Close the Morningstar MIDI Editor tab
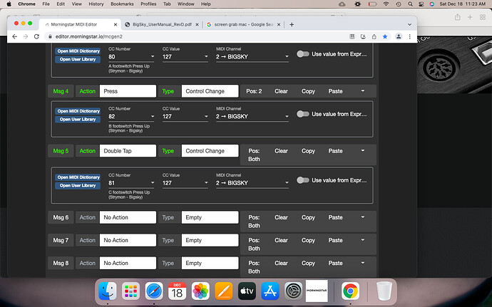The height and width of the screenshot is (307, 492). 115,24
